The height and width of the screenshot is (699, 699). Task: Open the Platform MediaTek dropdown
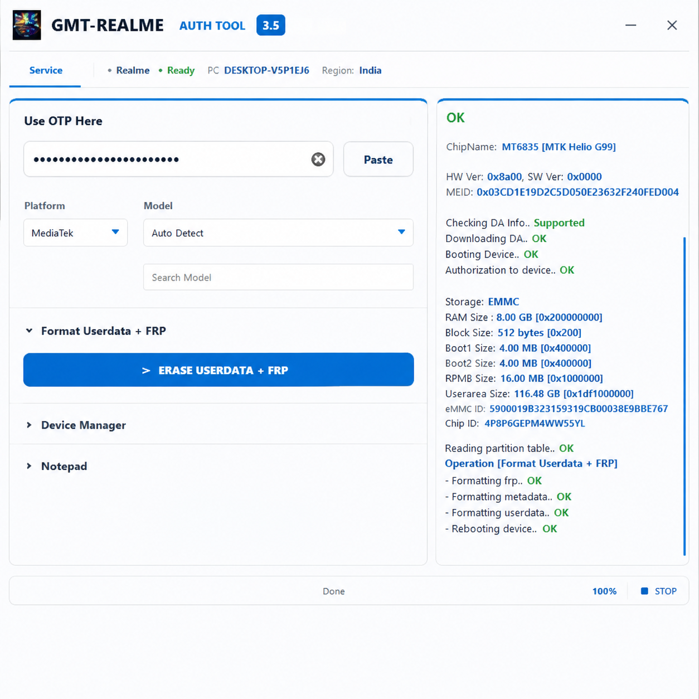[x=75, y=232]
